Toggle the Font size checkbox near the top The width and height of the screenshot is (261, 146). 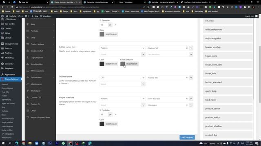pyautogui.click(x=100, y=20)
